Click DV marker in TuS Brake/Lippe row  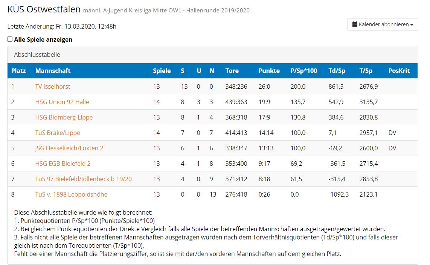click(392, 133)
